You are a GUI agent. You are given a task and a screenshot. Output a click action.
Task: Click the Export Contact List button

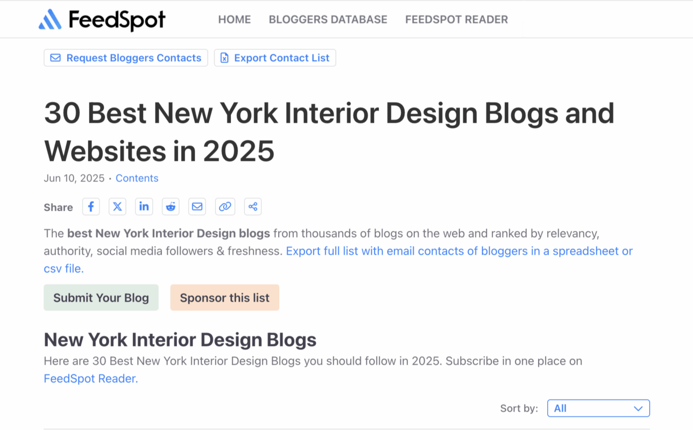(275, 58)
